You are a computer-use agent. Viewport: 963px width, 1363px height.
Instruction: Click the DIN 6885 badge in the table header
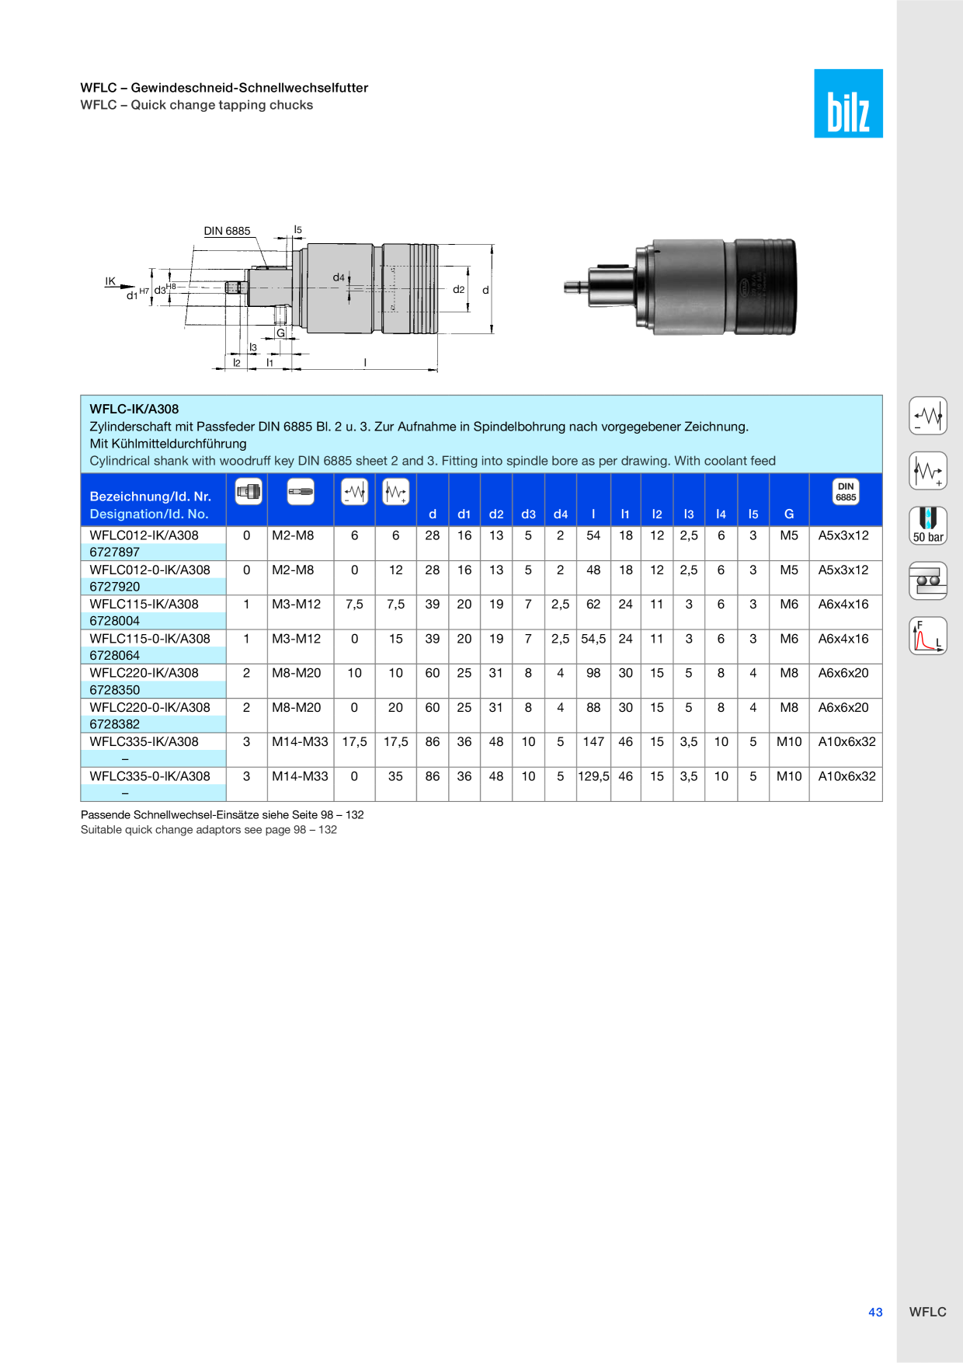(846, 492)
